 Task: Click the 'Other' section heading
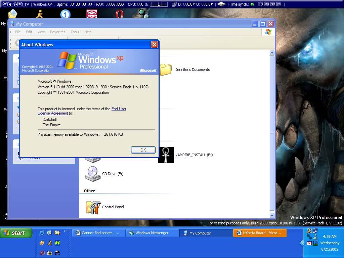(x=89, y=191)
